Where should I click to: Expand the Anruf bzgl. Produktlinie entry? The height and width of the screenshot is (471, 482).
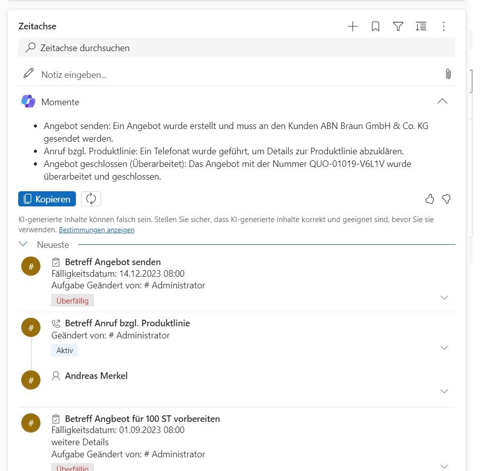pyautogui.click(x=444, y=348)
